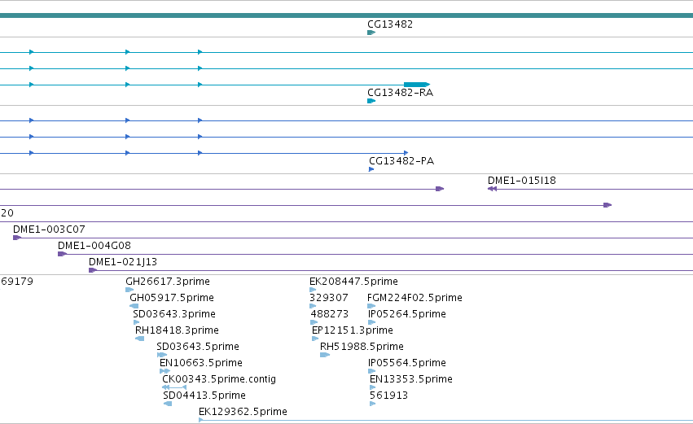The width and height of the screenshot is (693, 424).
Task: Click the DME1-021J13 start arrow glyph
Action: pos(93,270)
